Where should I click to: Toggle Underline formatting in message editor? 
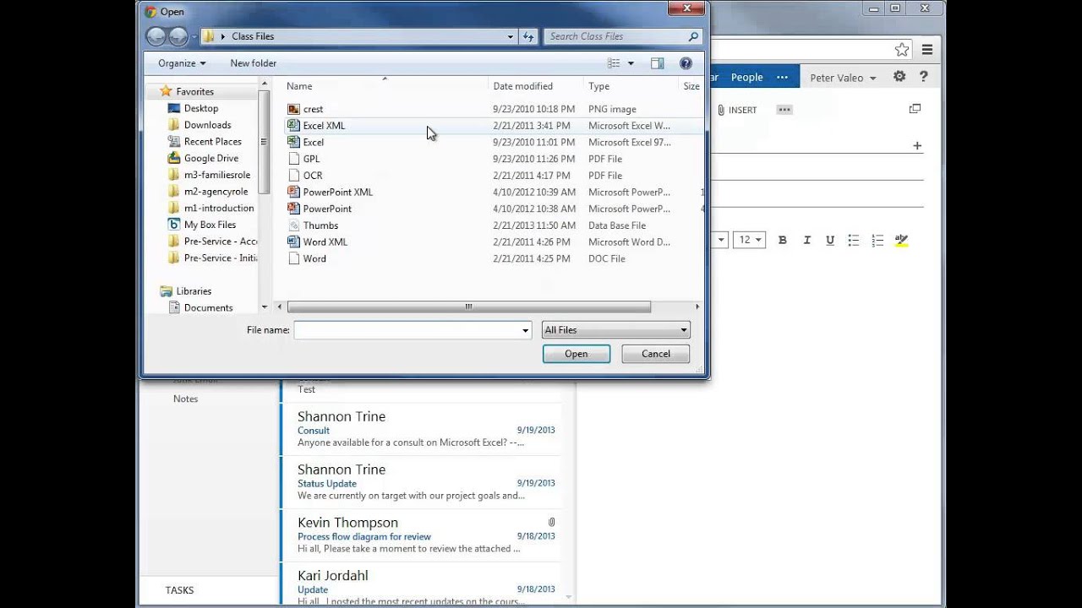point(830,240)
